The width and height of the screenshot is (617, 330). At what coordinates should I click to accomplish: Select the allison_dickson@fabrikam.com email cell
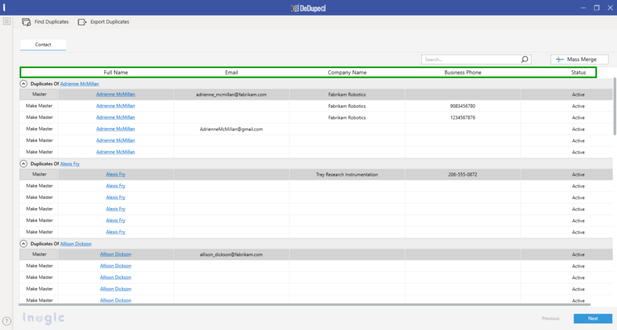pos(231,255)
